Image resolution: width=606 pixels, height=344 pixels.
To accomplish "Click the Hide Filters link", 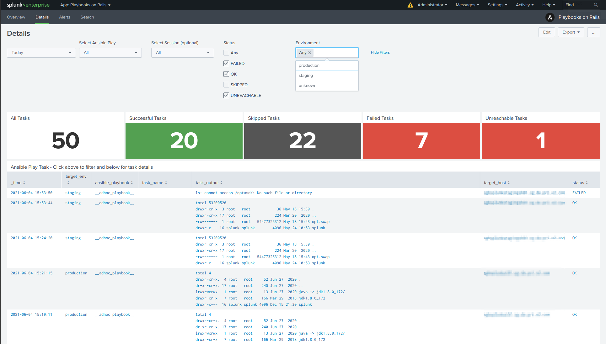I will [380, 53].
